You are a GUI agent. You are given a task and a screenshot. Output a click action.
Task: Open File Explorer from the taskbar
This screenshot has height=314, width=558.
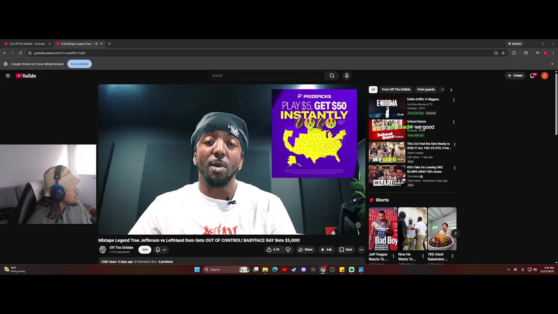click(x=265, y=270)
